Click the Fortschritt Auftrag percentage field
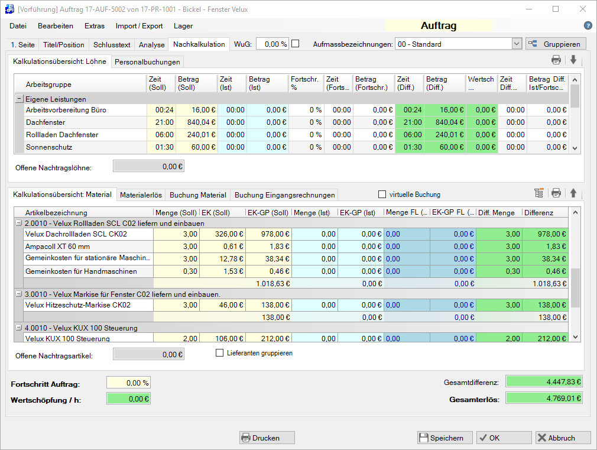Image resolution: width=597 pixels, height=450 pixels. 129,383
